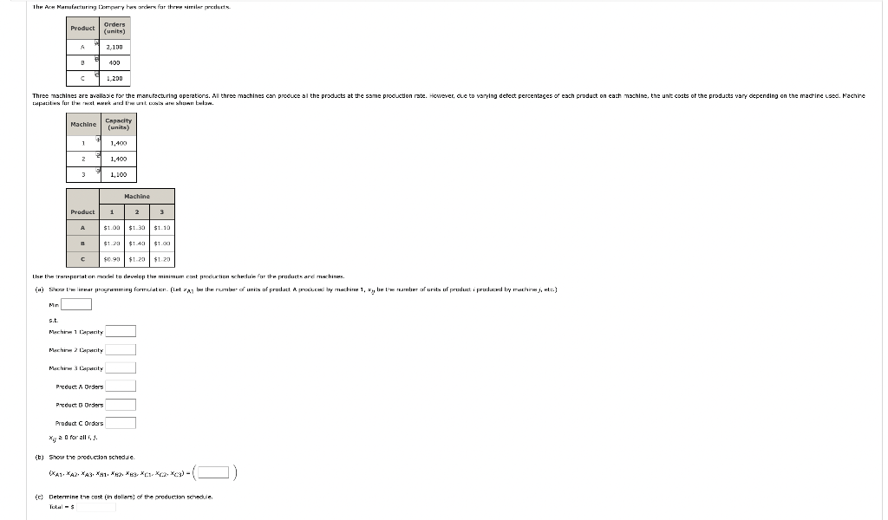Click the 1,100 capacity cell for Machine 3
Viewport: 888px width, 520px height.
pyautogui.click(x=118, y=174)
